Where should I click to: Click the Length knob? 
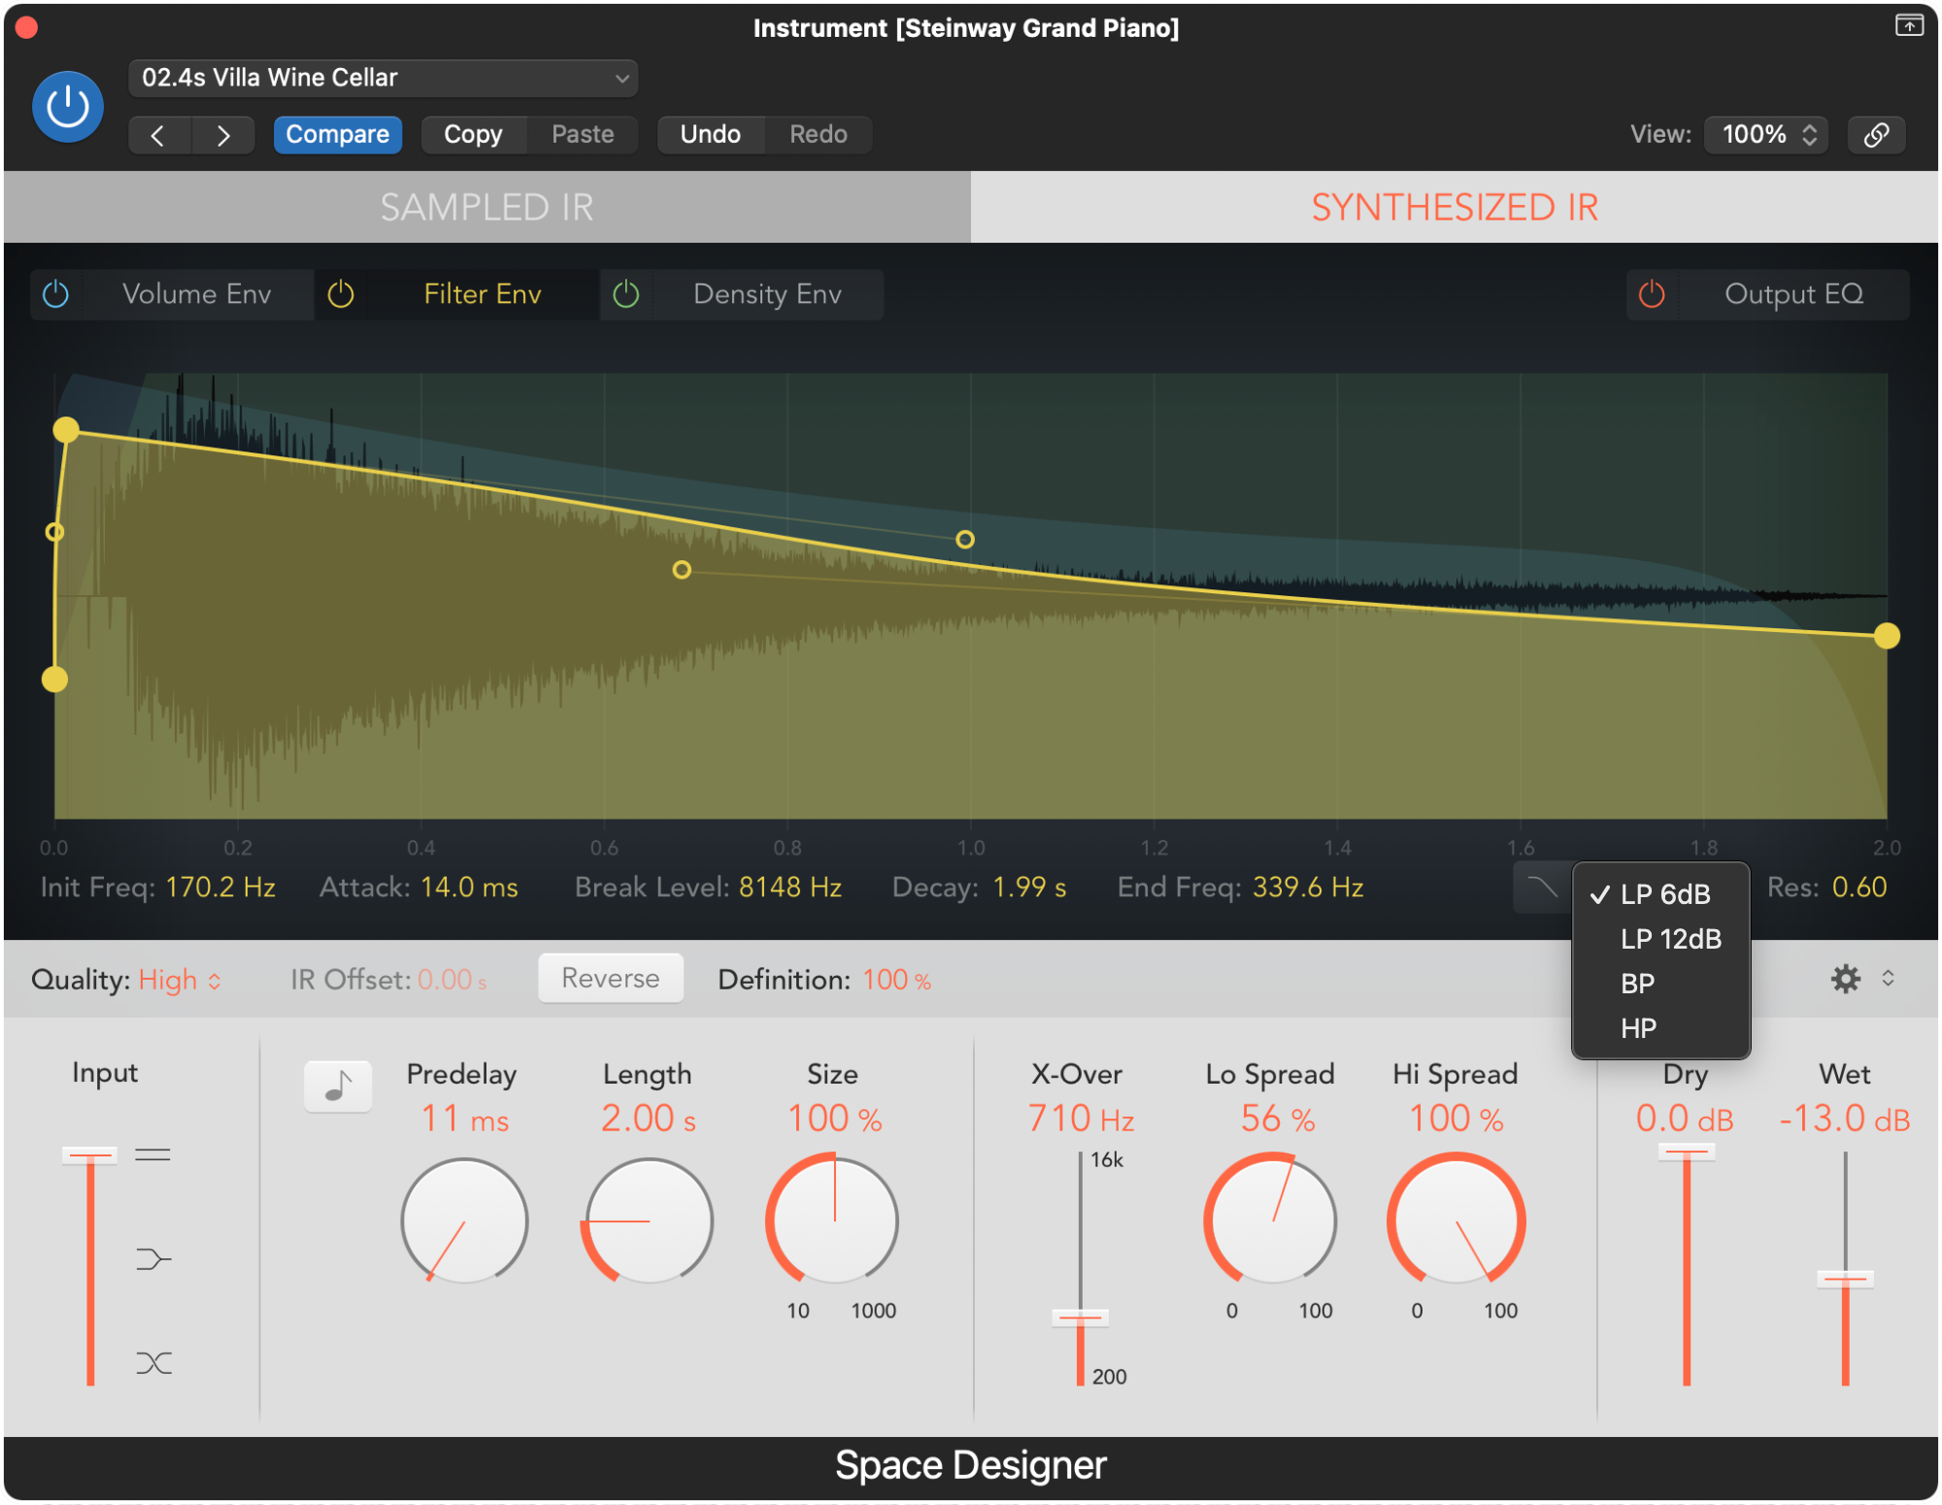648,1221
